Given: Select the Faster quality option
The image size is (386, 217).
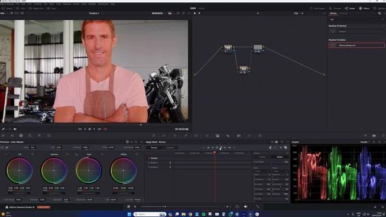Looking at the screenshot, I should [262, 157].
